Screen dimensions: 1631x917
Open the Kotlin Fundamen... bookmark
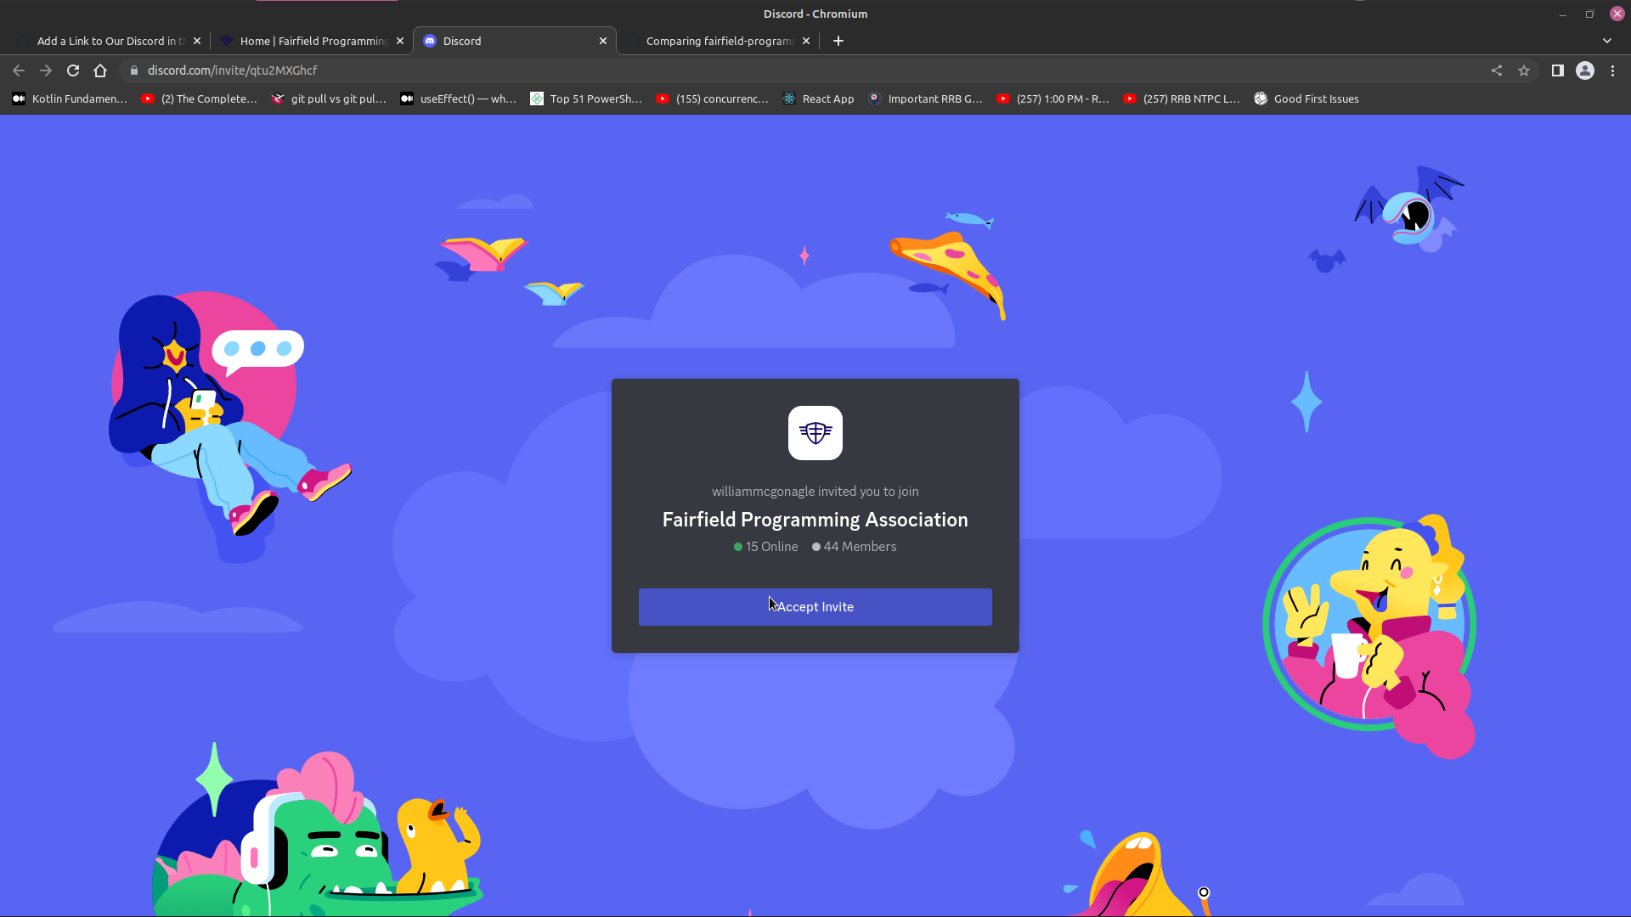[70, 98]
